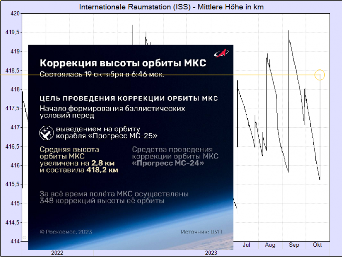The height and width of the screenshot is (257, 342).
Task: Click the 'Источник: ЦУП' source label
Action: [x=202, y=231]
